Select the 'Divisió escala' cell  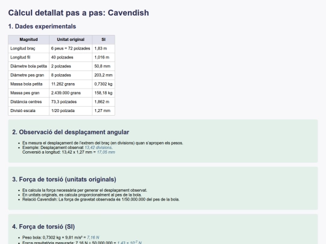[29, 111]
